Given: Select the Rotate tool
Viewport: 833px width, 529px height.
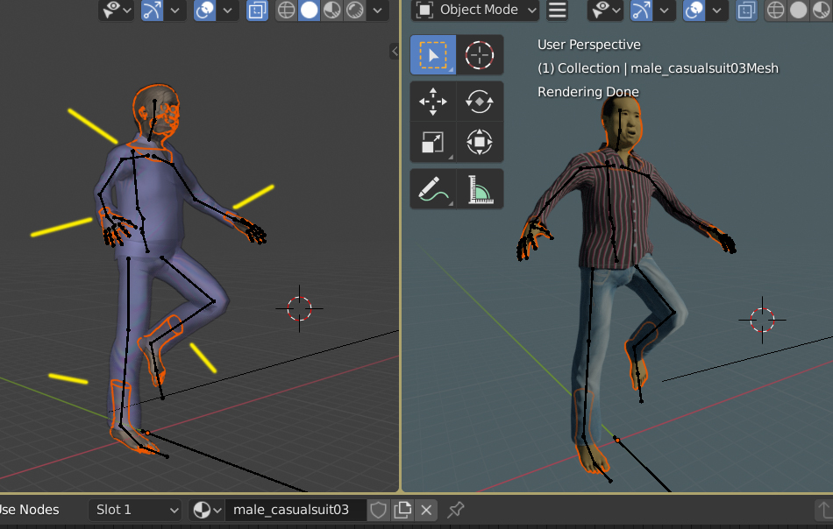Looking at the screenshot, I should 480,102.
